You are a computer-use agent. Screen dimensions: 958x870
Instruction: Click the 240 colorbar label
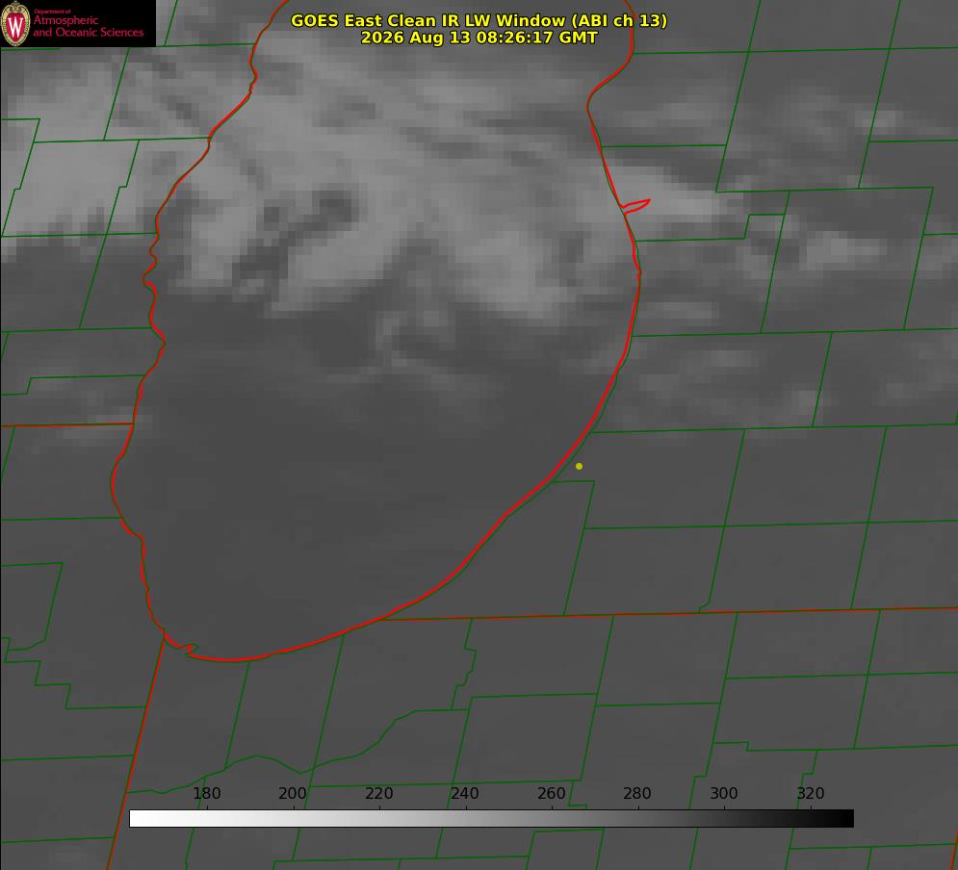tap(465, 793)
